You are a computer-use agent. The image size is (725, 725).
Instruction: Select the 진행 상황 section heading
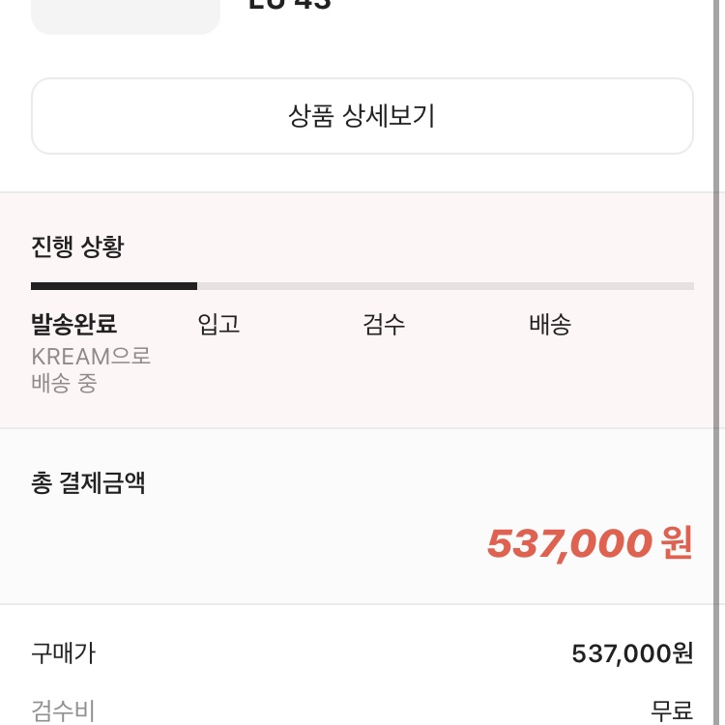[77, 246]
